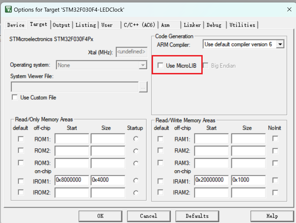Image resolution: width=296 pixels, height=223 pixels.
Task: Enable the Use MicroLIB checkbox
Action: click(160, 66)
